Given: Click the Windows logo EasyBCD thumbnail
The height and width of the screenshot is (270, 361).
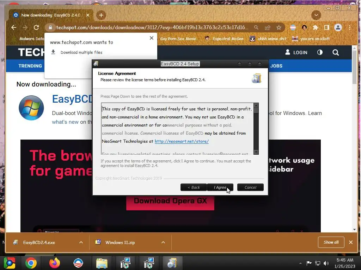Looking at the screenshot, I should 31,108.
